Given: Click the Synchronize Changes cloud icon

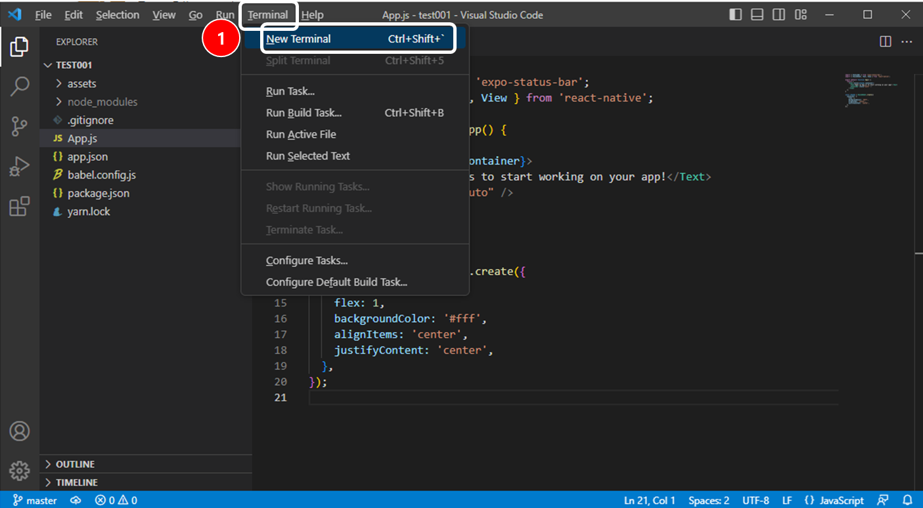Looking at the screenshot, I should 76,500.
